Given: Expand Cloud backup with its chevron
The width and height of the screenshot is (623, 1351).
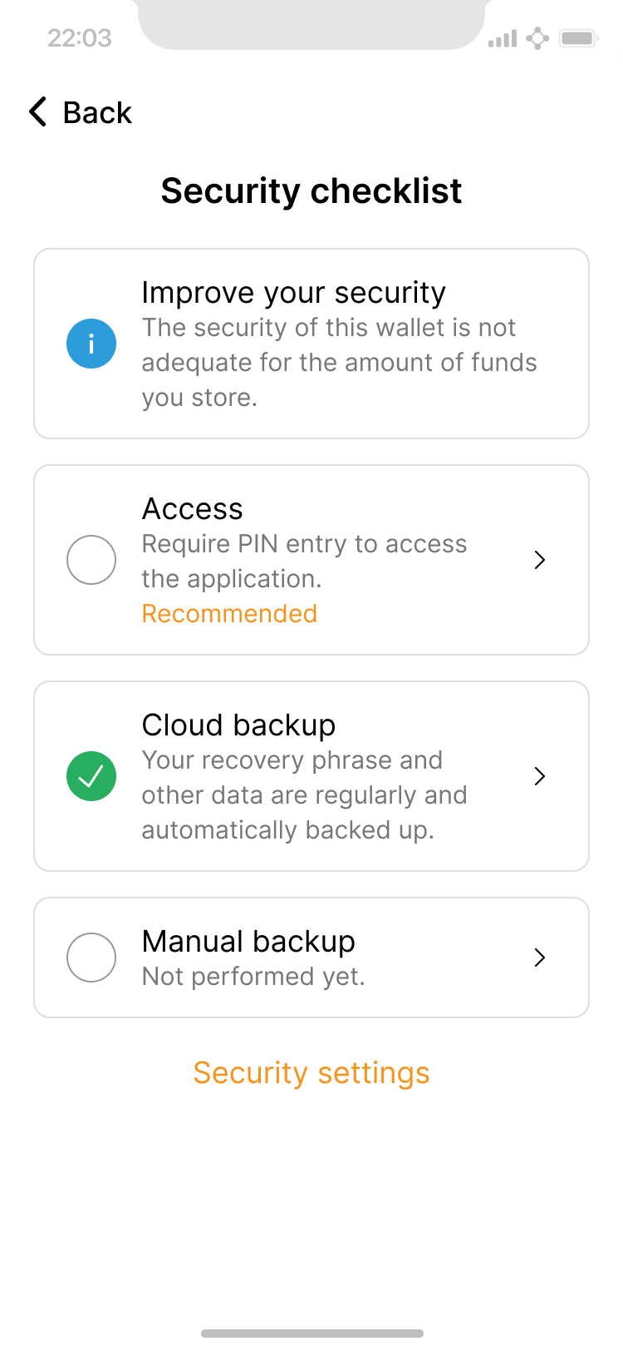Looking at the screenshot, I should click(540, 776).
